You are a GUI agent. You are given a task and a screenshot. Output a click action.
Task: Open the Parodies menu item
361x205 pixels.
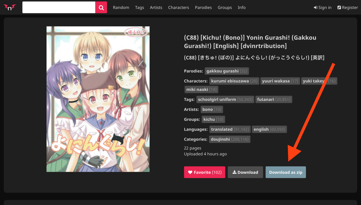[x=203, y=8]
